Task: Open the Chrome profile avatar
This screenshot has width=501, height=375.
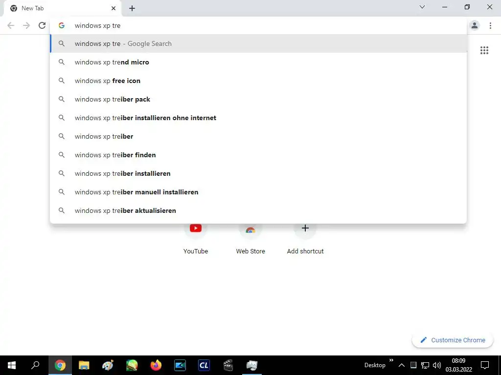Action: click(475, 25)
